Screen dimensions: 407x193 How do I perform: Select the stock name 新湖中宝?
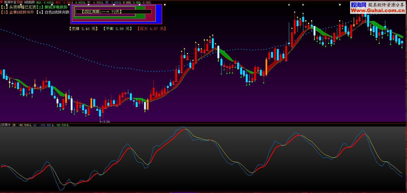10,2
